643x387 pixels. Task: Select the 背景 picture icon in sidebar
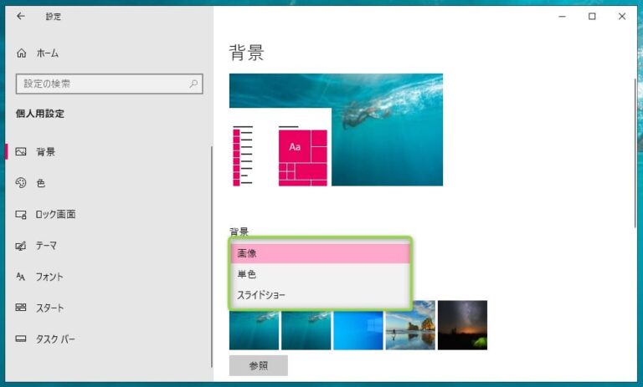(21, 152)
